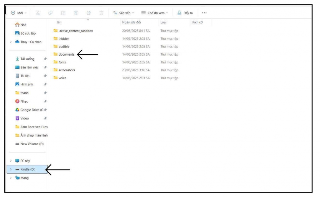Open the Chế độ xem view dropdown
Screen dimensions: 320x197
[155, 13]
